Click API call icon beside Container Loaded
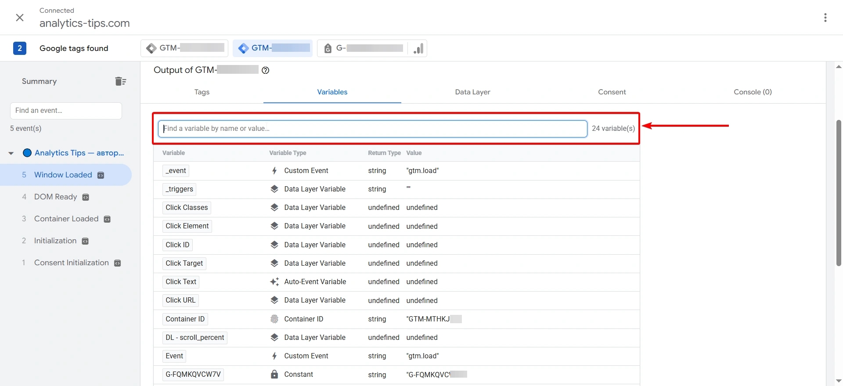The image size is (843, 386). [x=107, y=219]
